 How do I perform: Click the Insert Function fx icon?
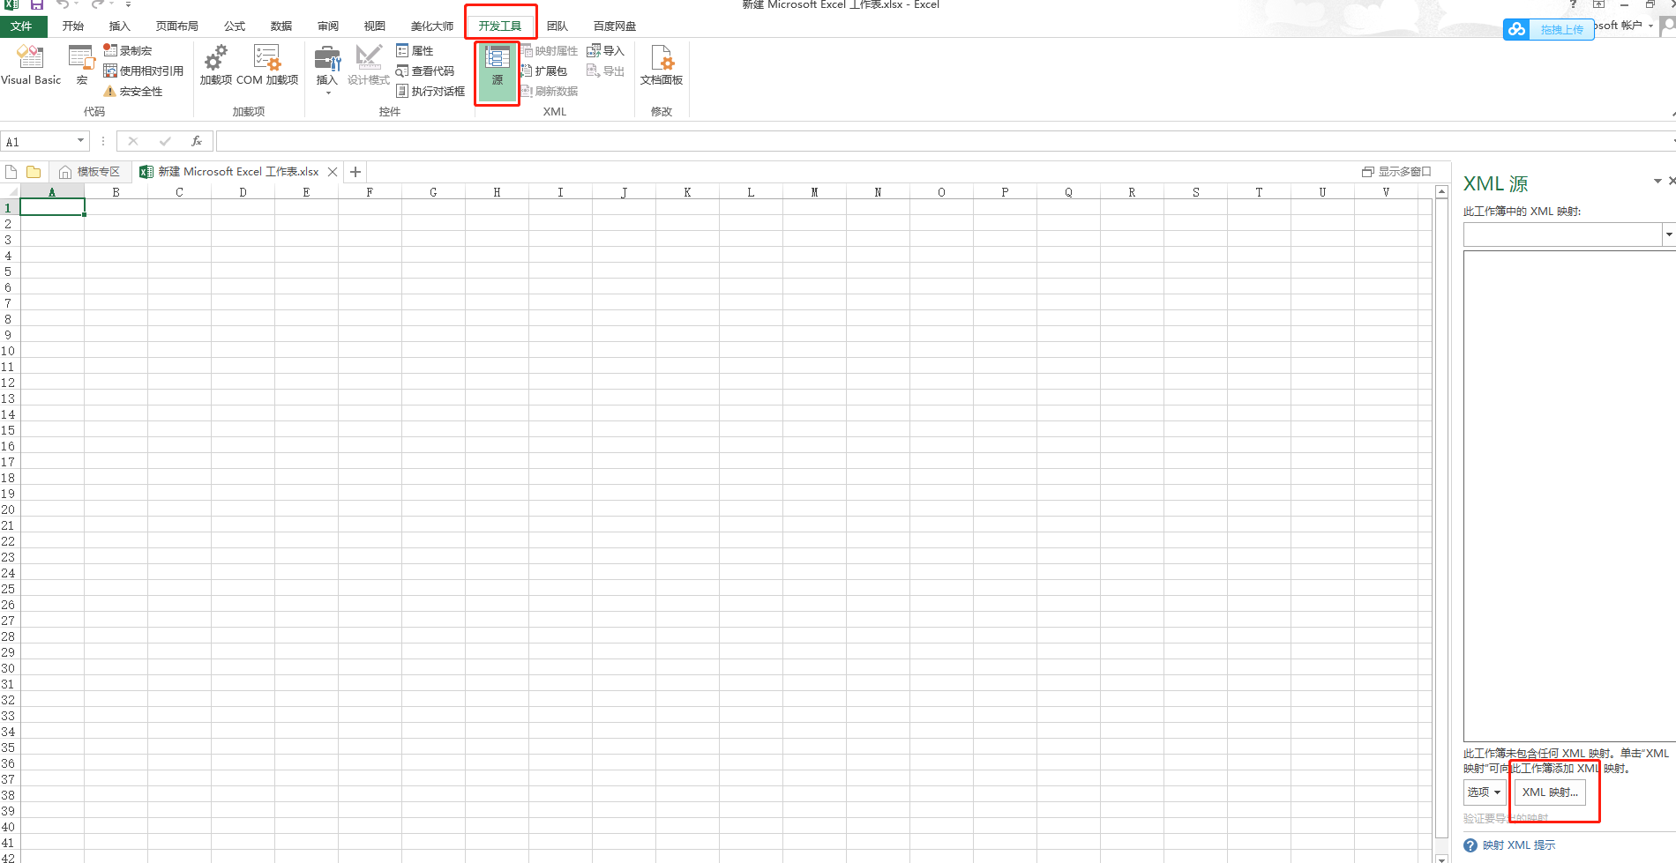(x=197, y=141)
